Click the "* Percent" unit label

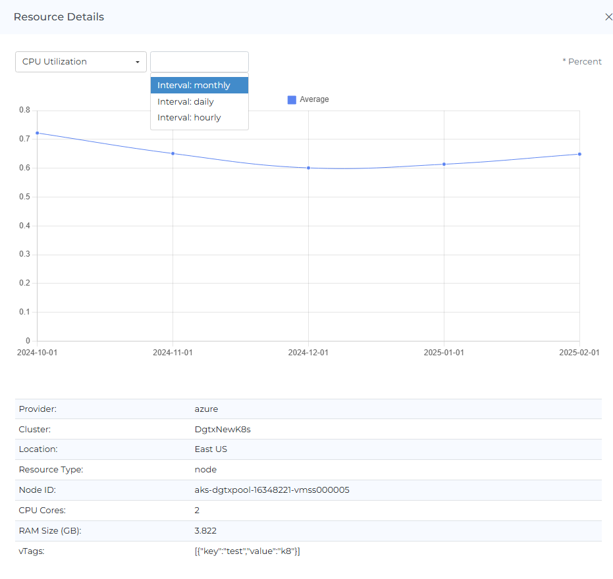click(x=581, y=62)
